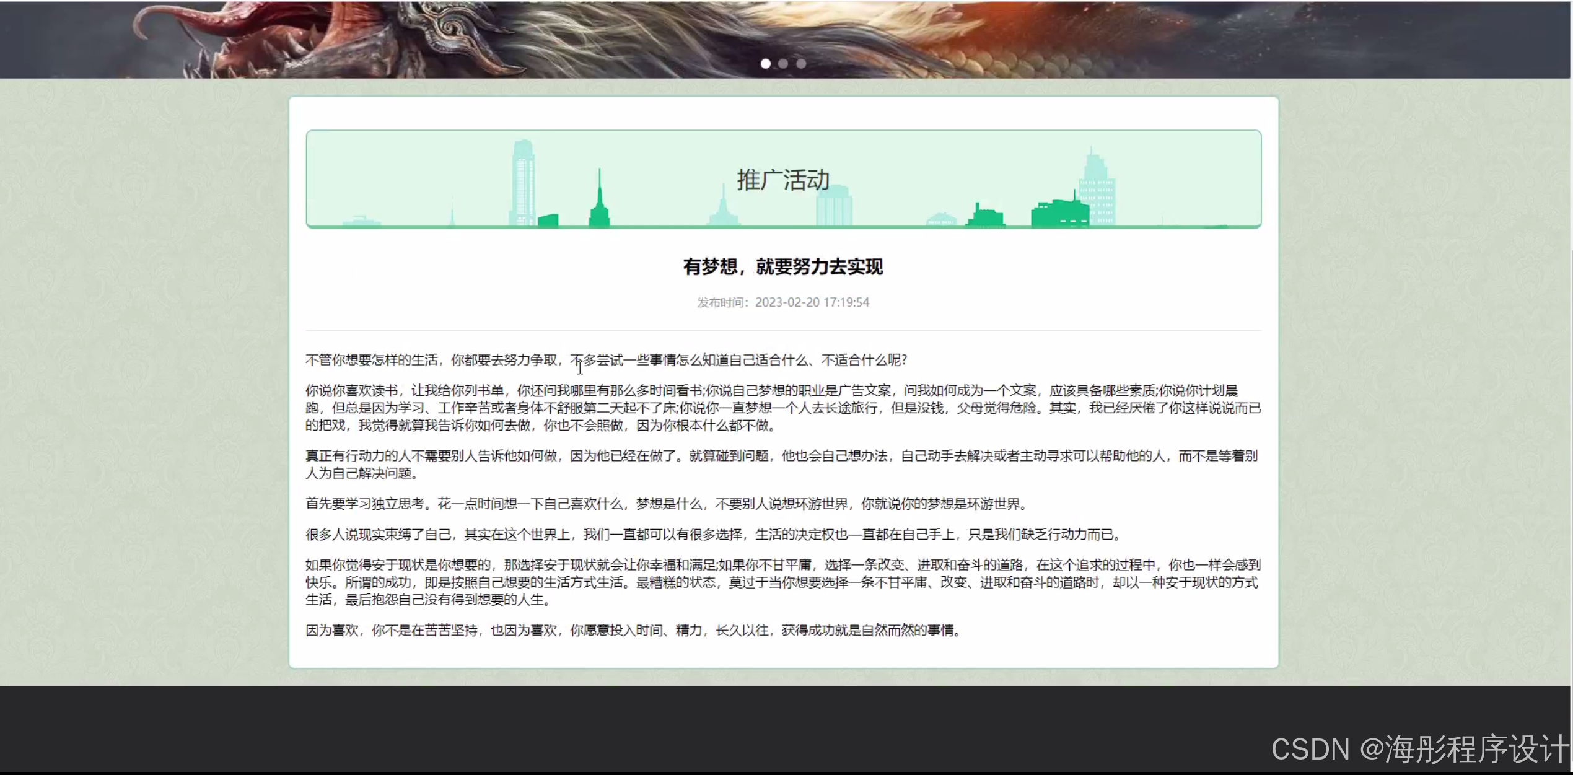The width and height of the screenshot is (1573, 775).
Task: Click the small green building beside the skyscraper
Action: 548,220
